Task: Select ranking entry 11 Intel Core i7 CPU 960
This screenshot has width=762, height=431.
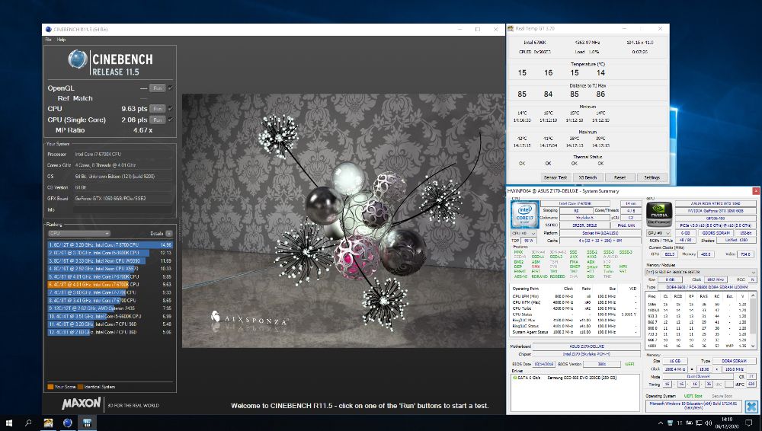Action: (x=110, y=324)
